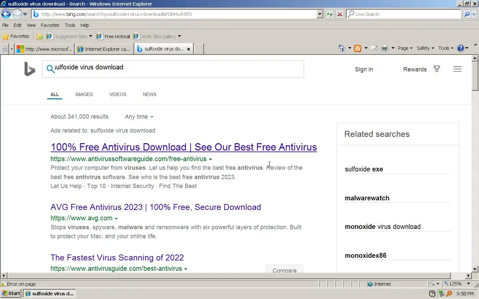This screenshot has height=299, width=479.
Task: Open the View menu
Action: 31,25
